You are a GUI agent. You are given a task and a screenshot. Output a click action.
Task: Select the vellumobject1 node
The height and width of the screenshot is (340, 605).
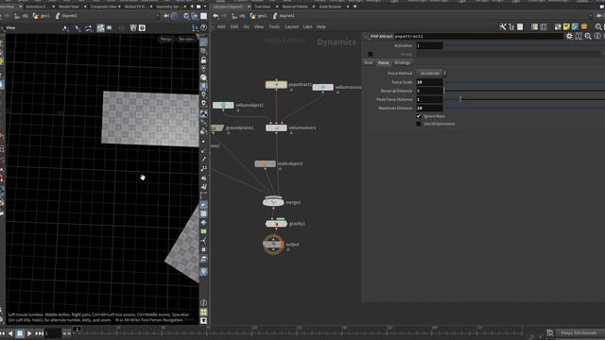click(223, 105)
